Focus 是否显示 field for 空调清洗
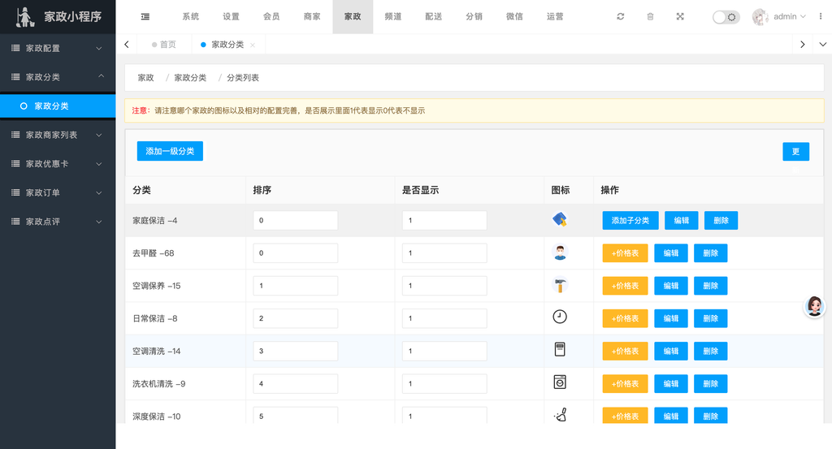This screenshot has height=449, width=832. click(x=444, y=351)
